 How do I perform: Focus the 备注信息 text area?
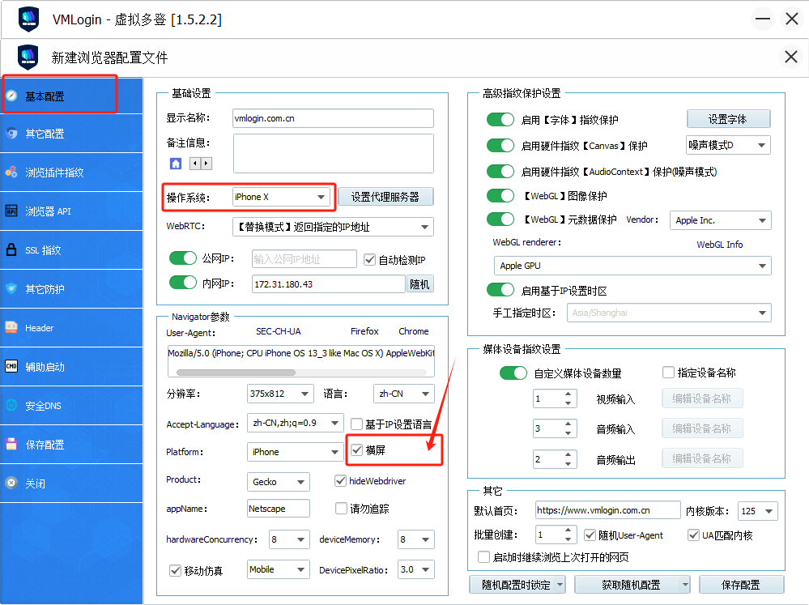point(334,153)
